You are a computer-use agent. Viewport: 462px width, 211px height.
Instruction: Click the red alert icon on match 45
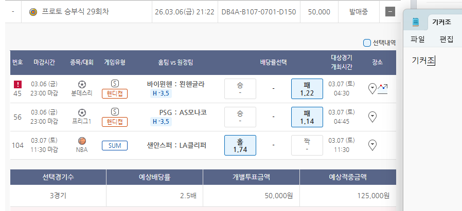click(x=17, y=84)
